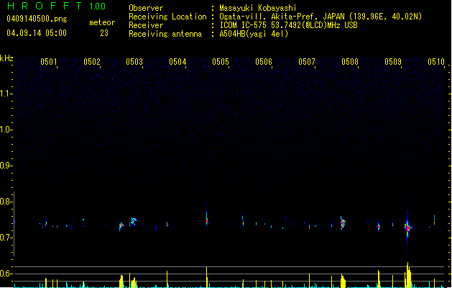Click the meteor label
The height and width of the screenshot is (288, 452).
102,22
